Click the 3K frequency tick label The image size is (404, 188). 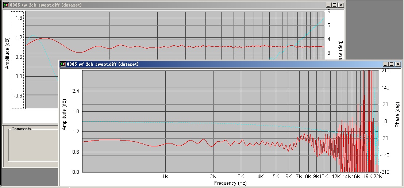[x=241, y=177]
